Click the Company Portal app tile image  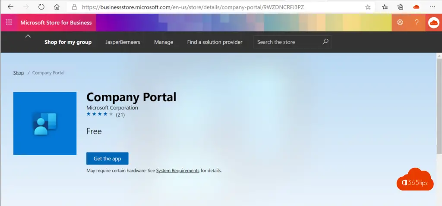click(x=45, y=123)
